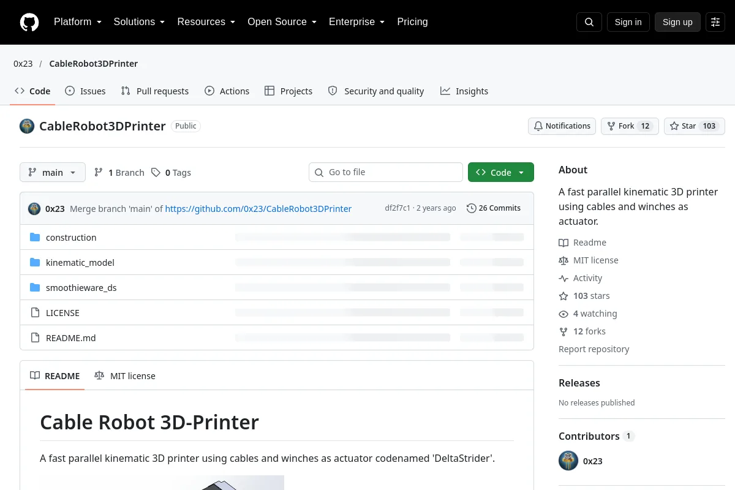Open the 0x23 contributor avatar

(568, 461)
